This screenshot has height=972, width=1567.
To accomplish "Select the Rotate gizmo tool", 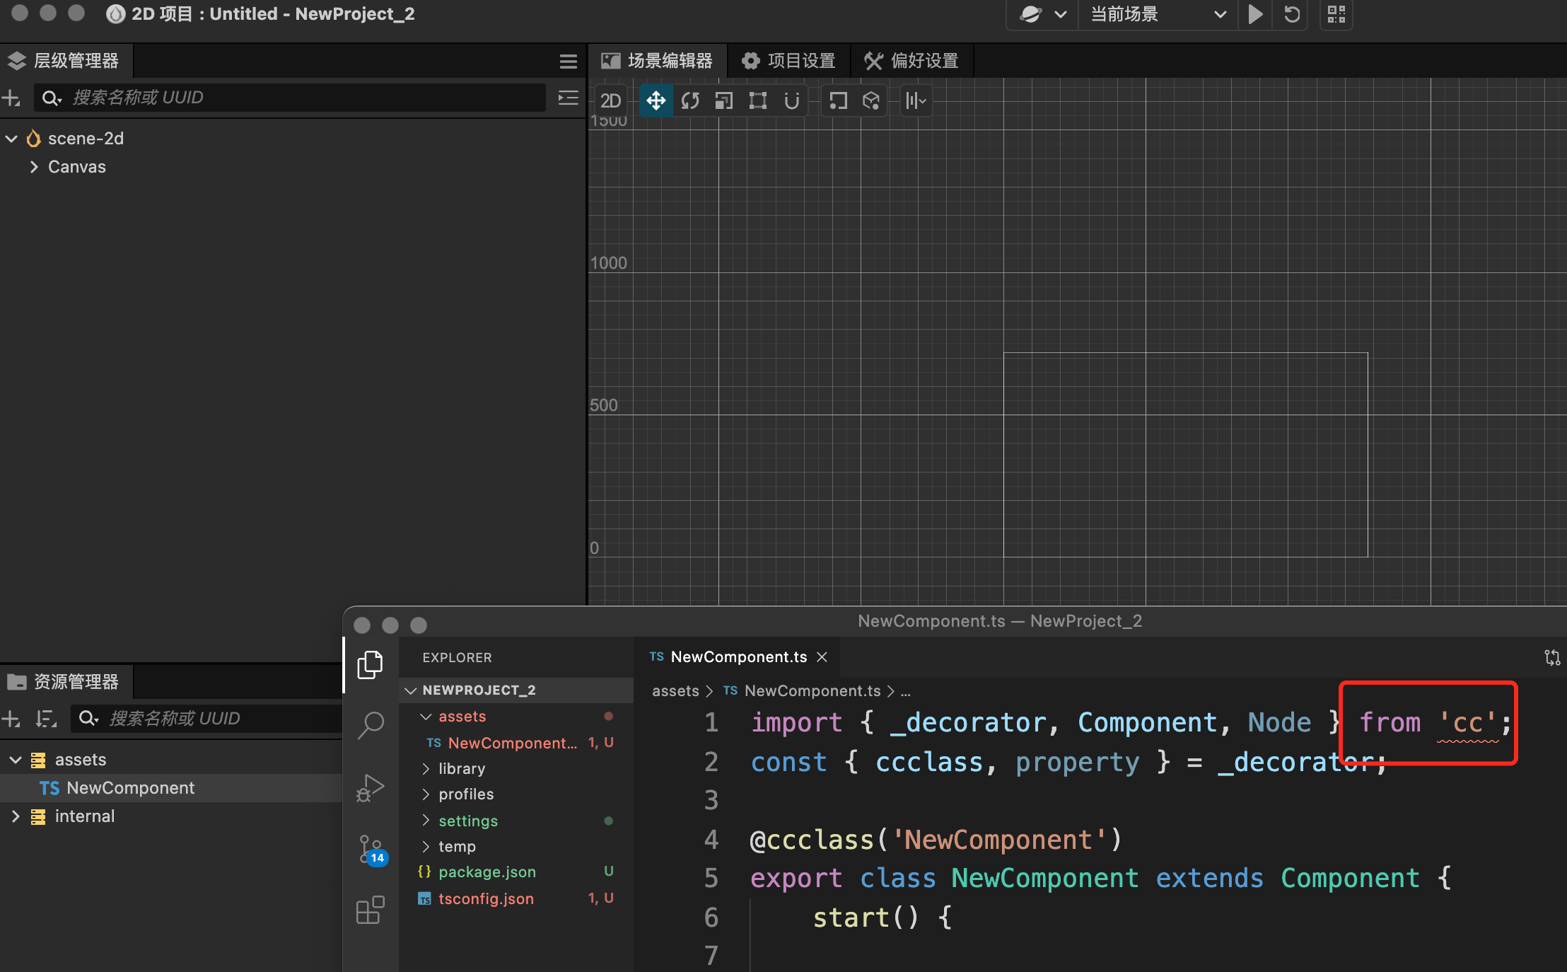I will (690, 100).
